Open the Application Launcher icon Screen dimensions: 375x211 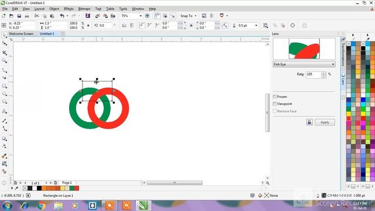[x=221, y=16]
